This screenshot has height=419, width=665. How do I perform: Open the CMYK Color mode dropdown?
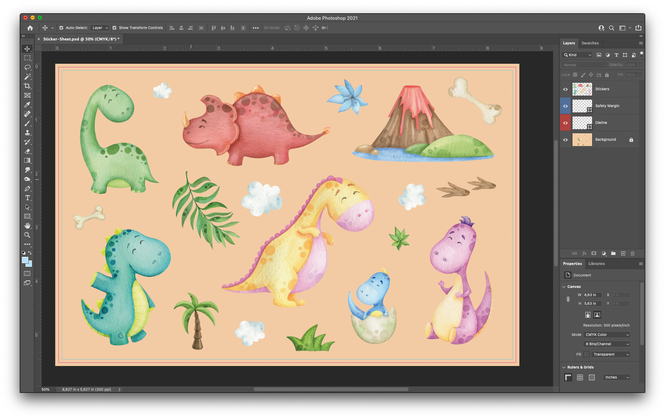click(x=607, y=335)
